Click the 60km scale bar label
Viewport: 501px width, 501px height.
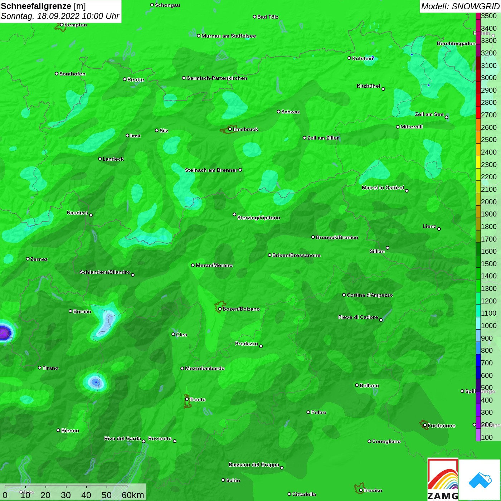pos(133,495)
